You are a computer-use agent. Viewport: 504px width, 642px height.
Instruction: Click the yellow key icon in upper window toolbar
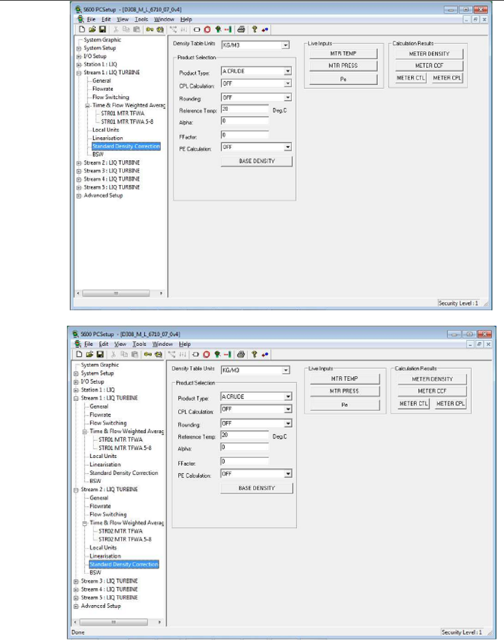(150, 29)
